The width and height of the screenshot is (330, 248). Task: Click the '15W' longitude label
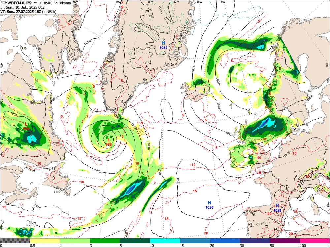tap(200, 2)
